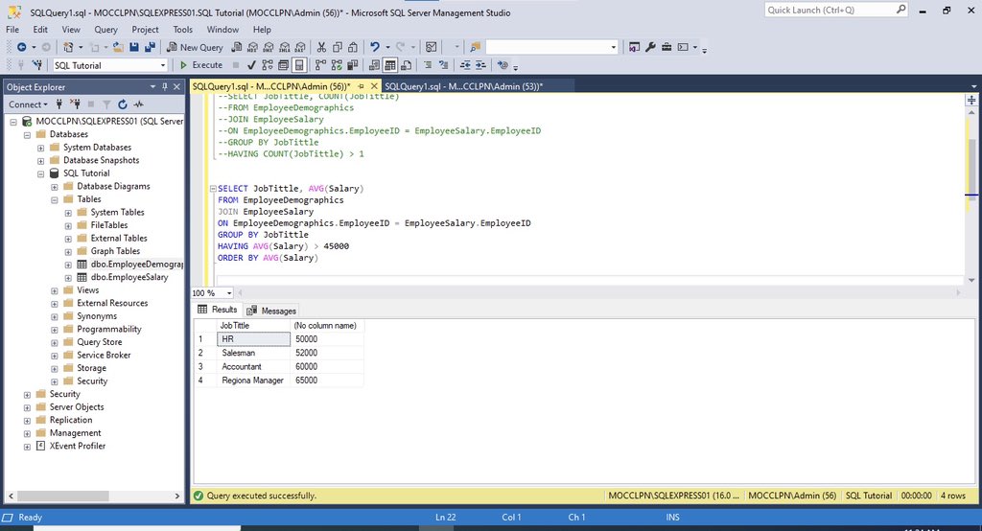This screenshot has width=982, height=531.
Task: Toggle Results to Grid mode
Action: 390,65
